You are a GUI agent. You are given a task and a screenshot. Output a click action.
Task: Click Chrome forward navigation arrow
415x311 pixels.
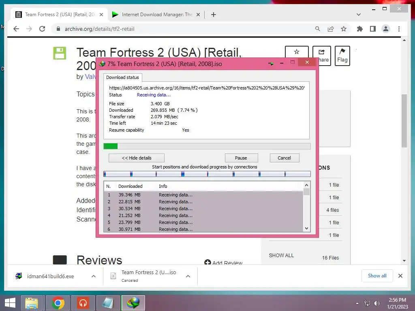coord(29,29)
